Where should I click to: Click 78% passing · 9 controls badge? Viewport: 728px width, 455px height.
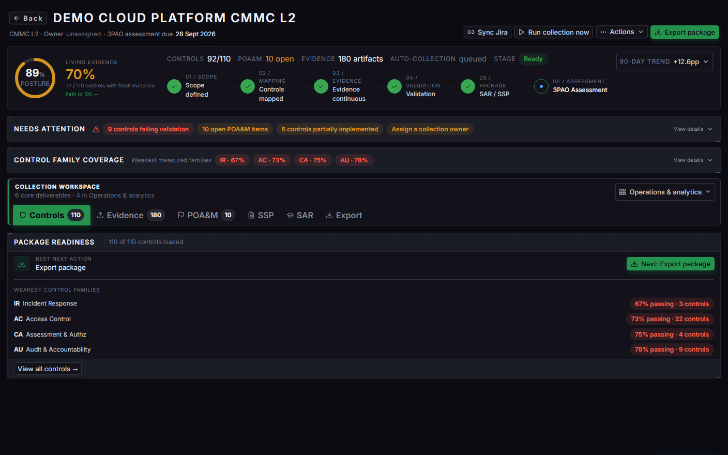(x=672, y=350)
